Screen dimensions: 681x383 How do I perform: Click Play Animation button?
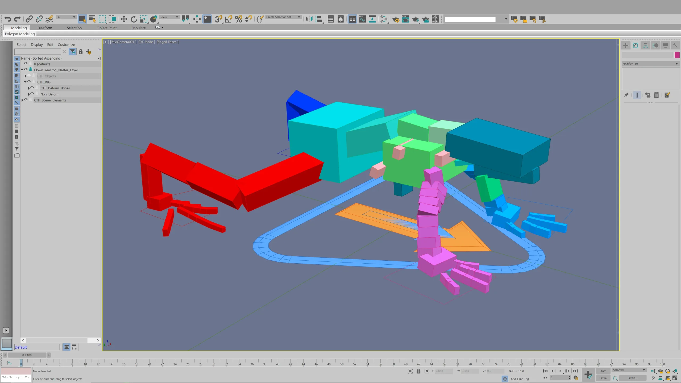click(x=560, y=371)
